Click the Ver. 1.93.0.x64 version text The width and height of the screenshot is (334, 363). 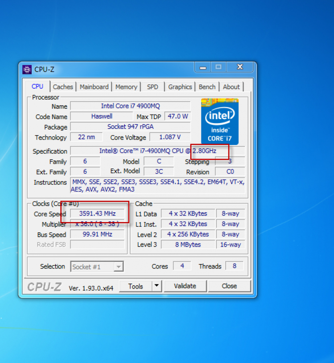click(x=91, y=288)
